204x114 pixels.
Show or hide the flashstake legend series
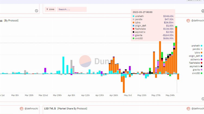click(x=195, y=63)
